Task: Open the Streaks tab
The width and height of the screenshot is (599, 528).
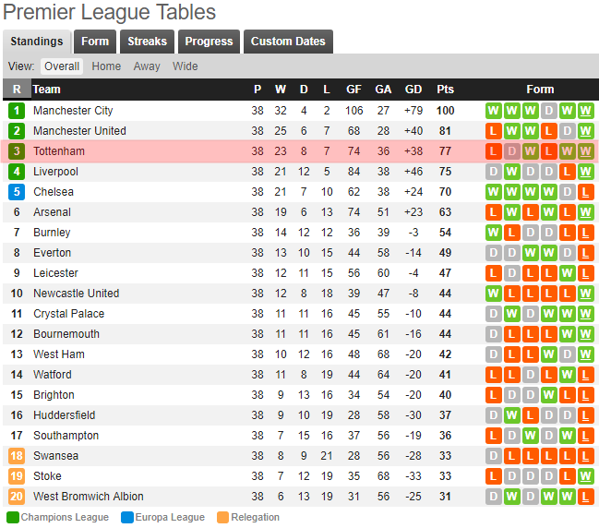Action: pos(147,42)
